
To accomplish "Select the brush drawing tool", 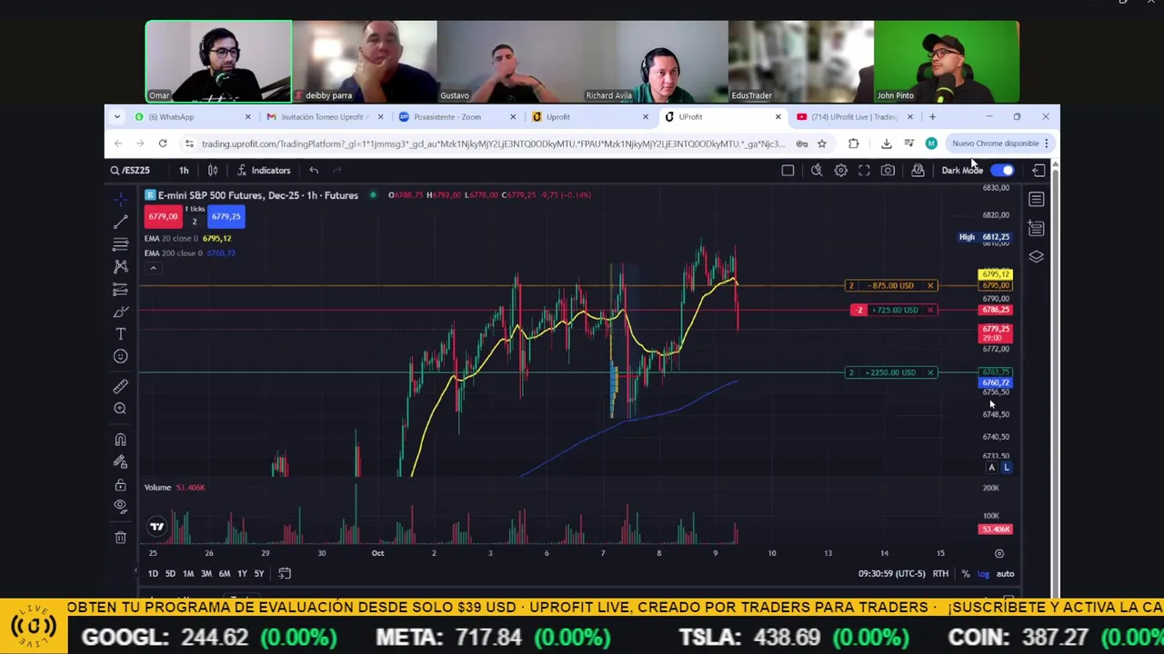I will pyautogui.click(x=120, y=312).
